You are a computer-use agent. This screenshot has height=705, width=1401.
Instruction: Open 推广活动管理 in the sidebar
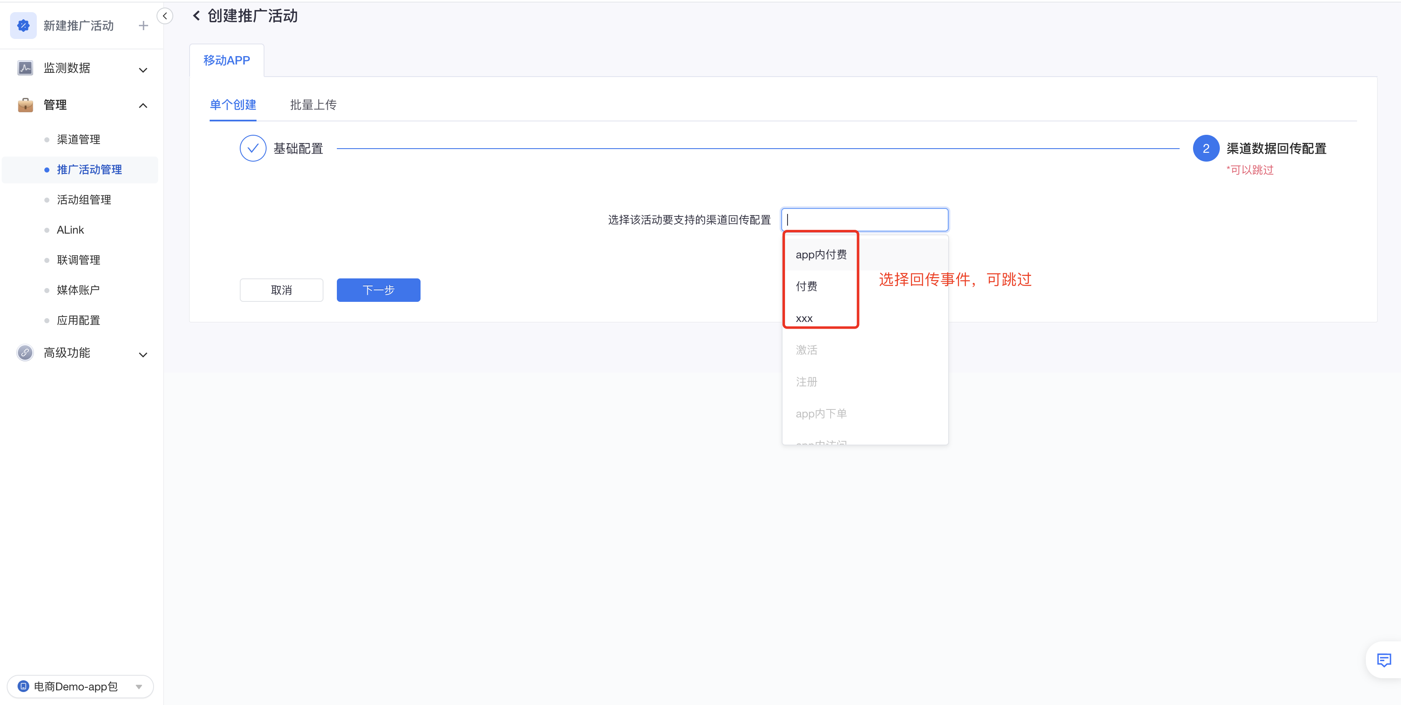[x=80, y=169]
